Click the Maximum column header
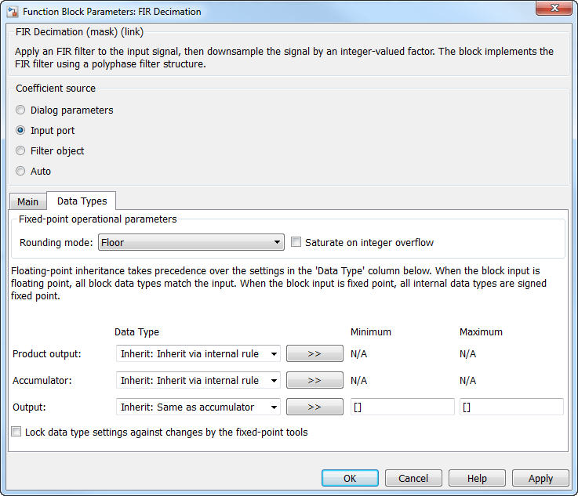The height and width of the screenshot is (496, 578). (x=481, y=332)
